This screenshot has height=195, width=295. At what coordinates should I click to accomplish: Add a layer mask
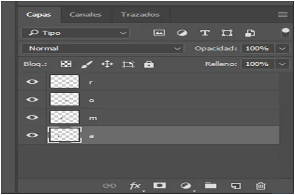click(x=160, y=186)
